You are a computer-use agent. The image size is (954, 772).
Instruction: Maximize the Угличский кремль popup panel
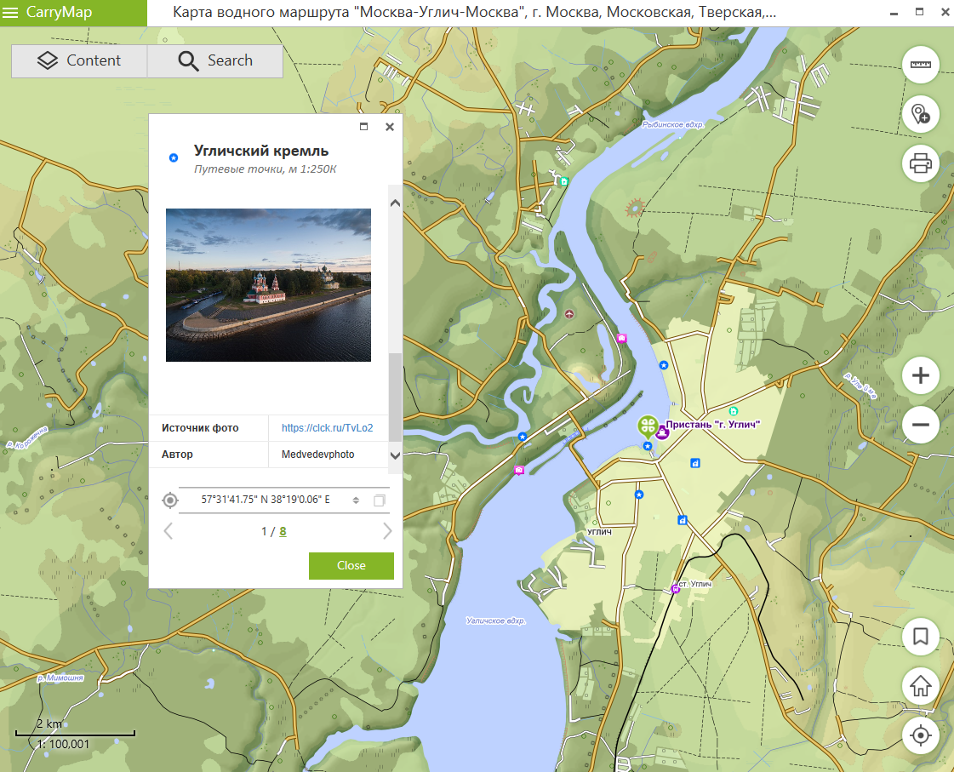[364, 127]
